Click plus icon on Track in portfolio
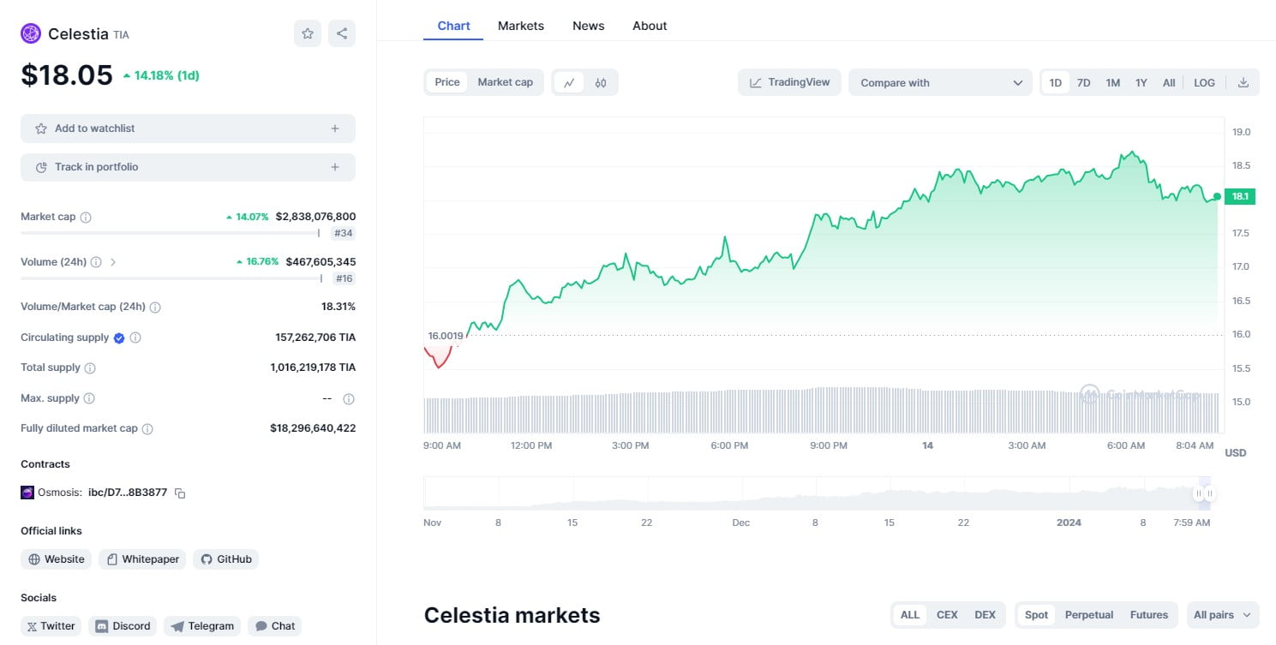Viewport: 1276px width, 645px height. [x=335, y=167]
